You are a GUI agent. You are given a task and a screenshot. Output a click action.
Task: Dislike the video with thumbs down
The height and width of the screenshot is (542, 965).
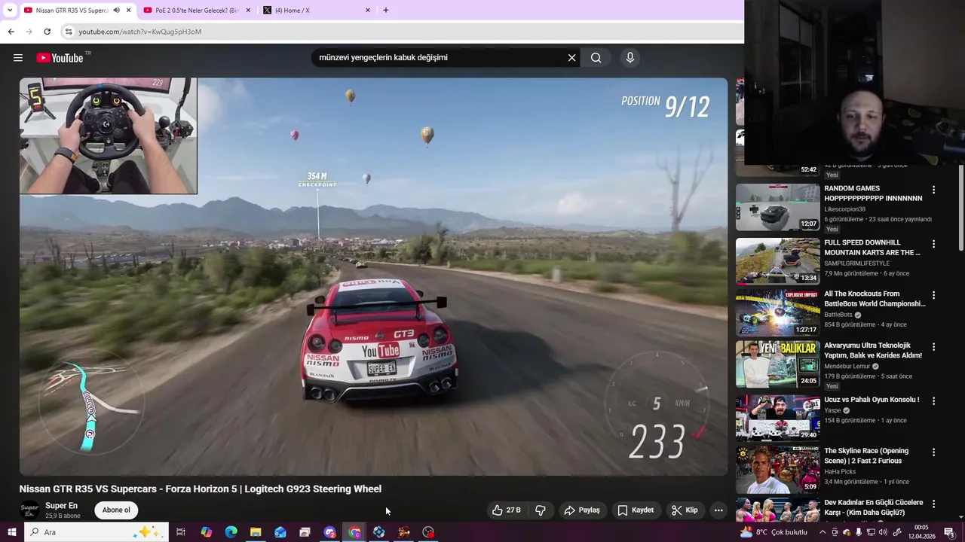[x=541, y=510]
